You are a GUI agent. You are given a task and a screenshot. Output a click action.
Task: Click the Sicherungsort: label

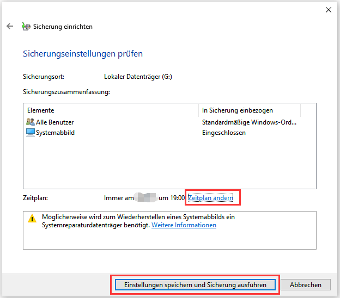click(x=44, y=77)
